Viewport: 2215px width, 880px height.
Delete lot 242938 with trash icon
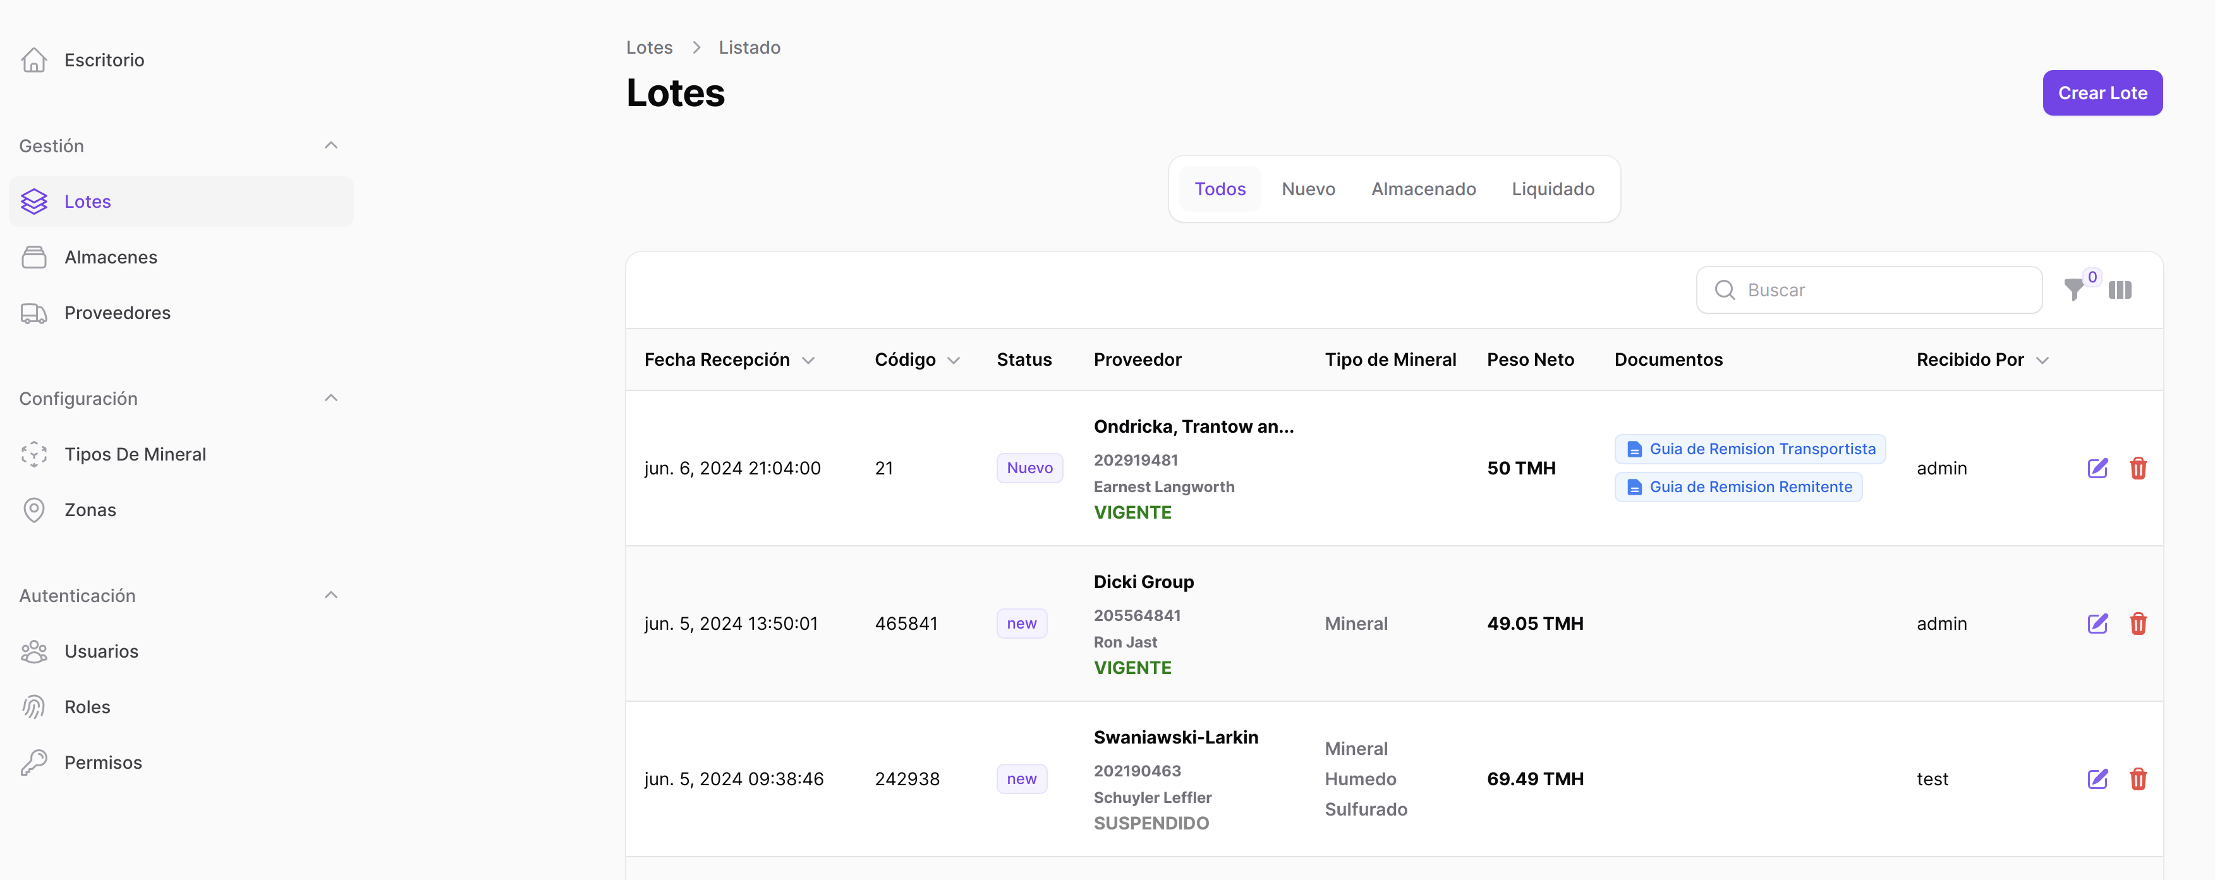2138,780
